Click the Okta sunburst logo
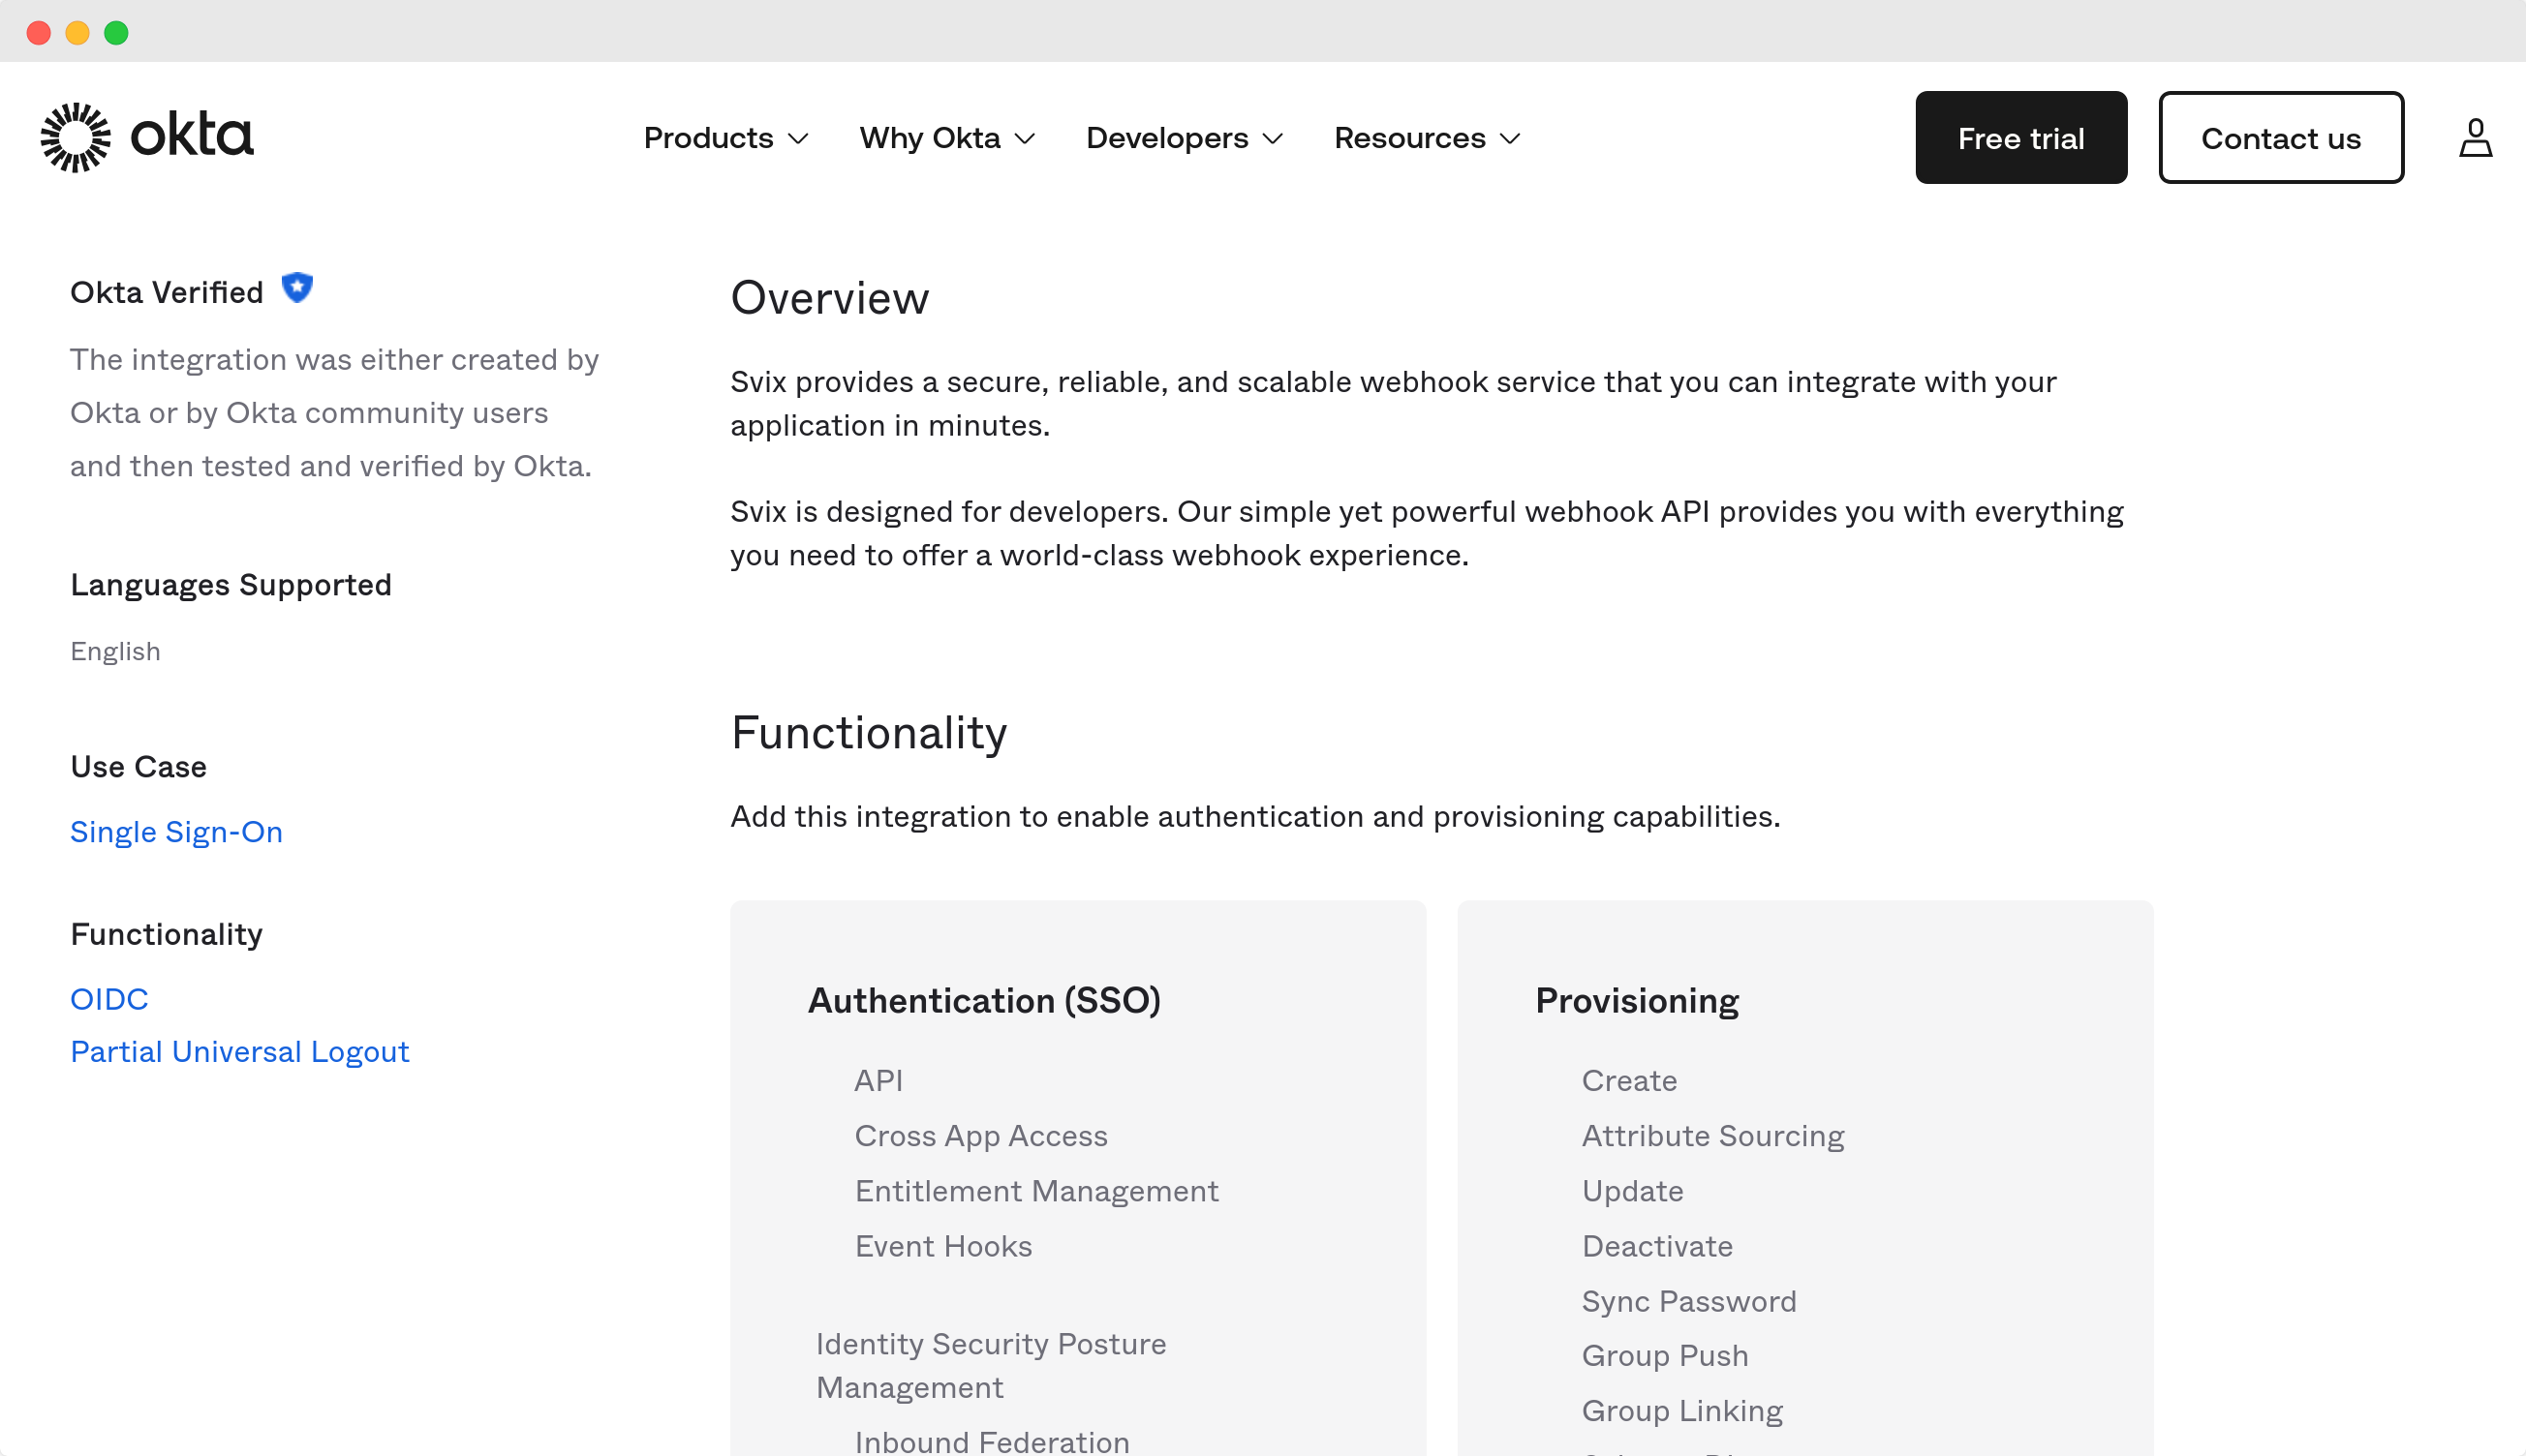The image size is (2526, 1456). click(x=75, y=137)
